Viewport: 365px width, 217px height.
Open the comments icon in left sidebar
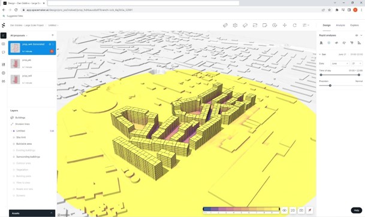pyautogui.click(x=3, y=52)
